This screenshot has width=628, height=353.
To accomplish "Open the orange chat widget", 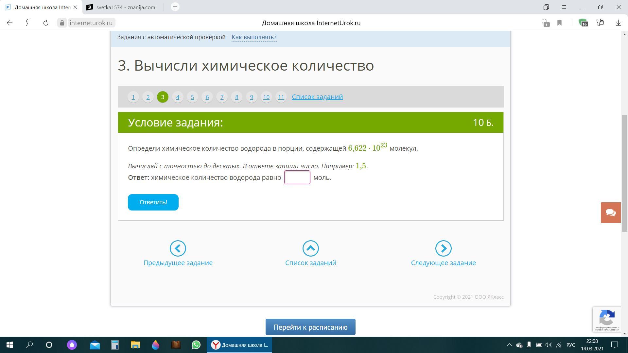I will tap(610, 212).
